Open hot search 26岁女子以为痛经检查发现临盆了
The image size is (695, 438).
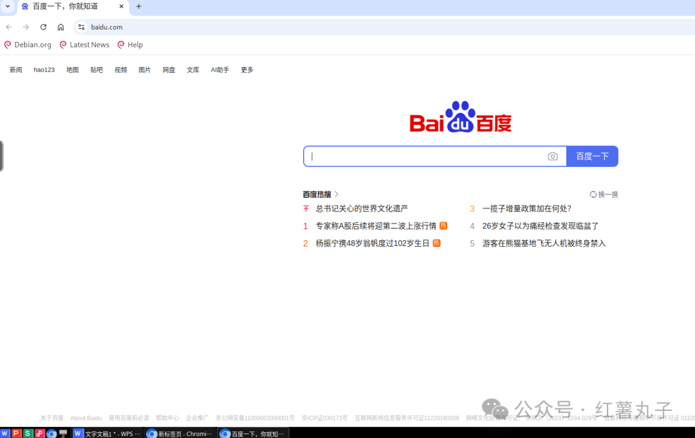541,226
